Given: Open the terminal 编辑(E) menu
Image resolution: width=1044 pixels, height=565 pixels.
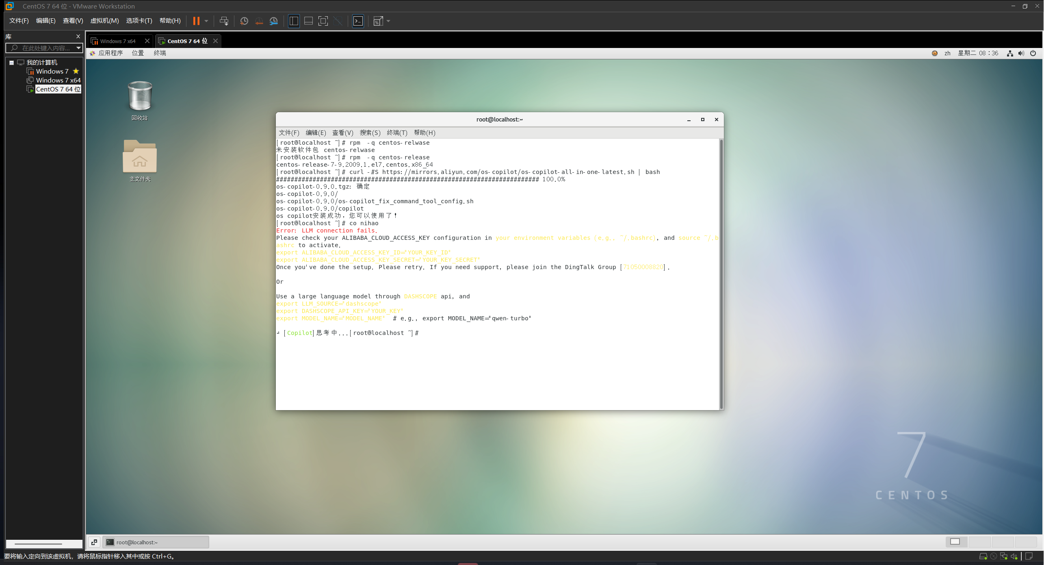Looking at the screenshot, I should tap(316, 133).
